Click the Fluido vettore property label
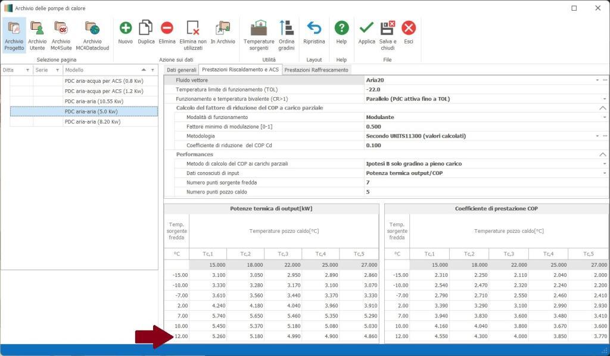The height and width of the screenshot is (356, 610). [192, 80]
